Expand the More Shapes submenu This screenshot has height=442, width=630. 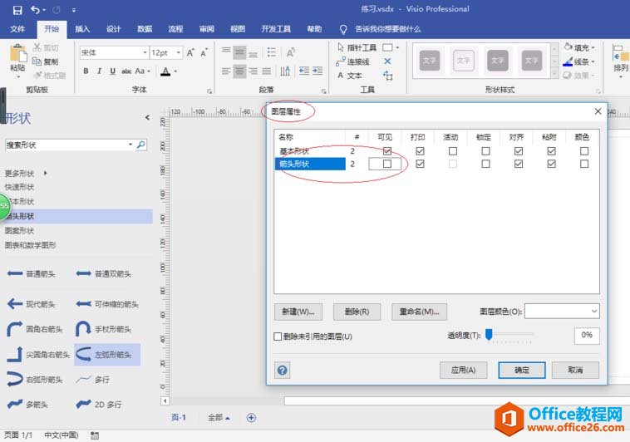[45, 173]
